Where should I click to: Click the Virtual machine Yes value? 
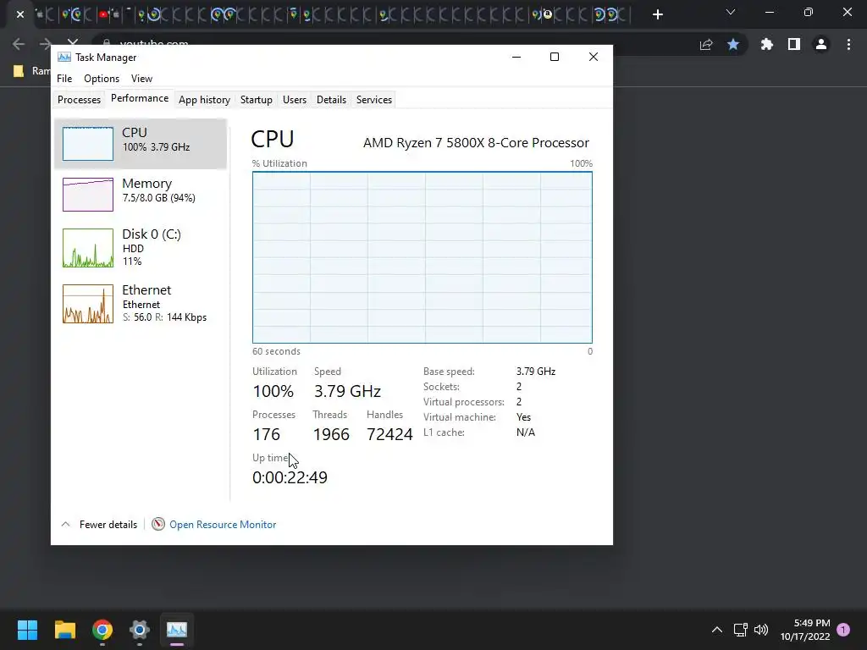[523, 417]
